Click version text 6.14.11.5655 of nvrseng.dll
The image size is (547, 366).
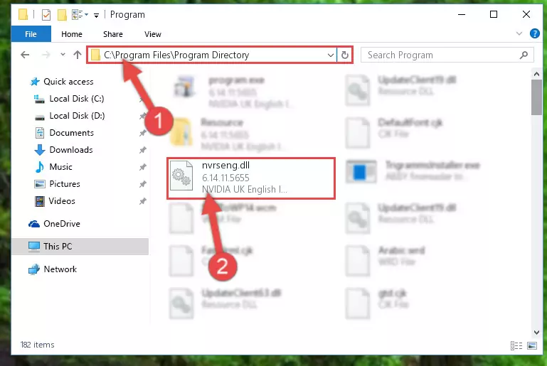[225, 178]
